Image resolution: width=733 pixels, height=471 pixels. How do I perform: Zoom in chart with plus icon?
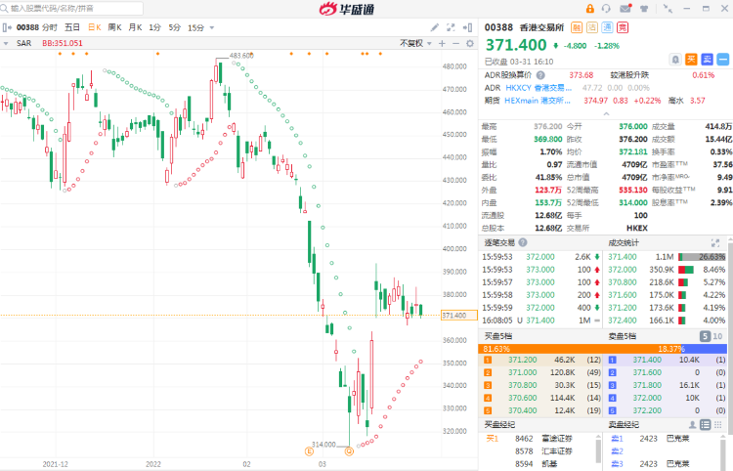[x=442, y=43]
